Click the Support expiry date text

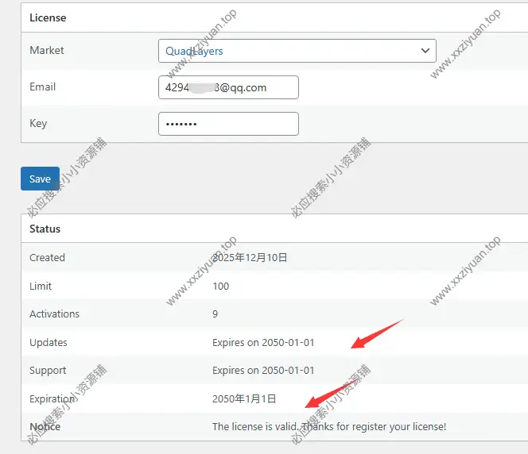(x=263, y=371)
